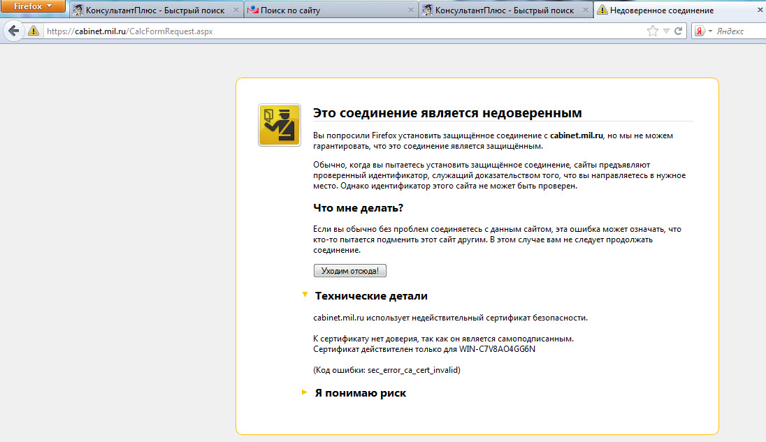Viewport: 766px width, 442px height.
Task: Close the first КонсультантПлюс tab
Action: (236, 10)
